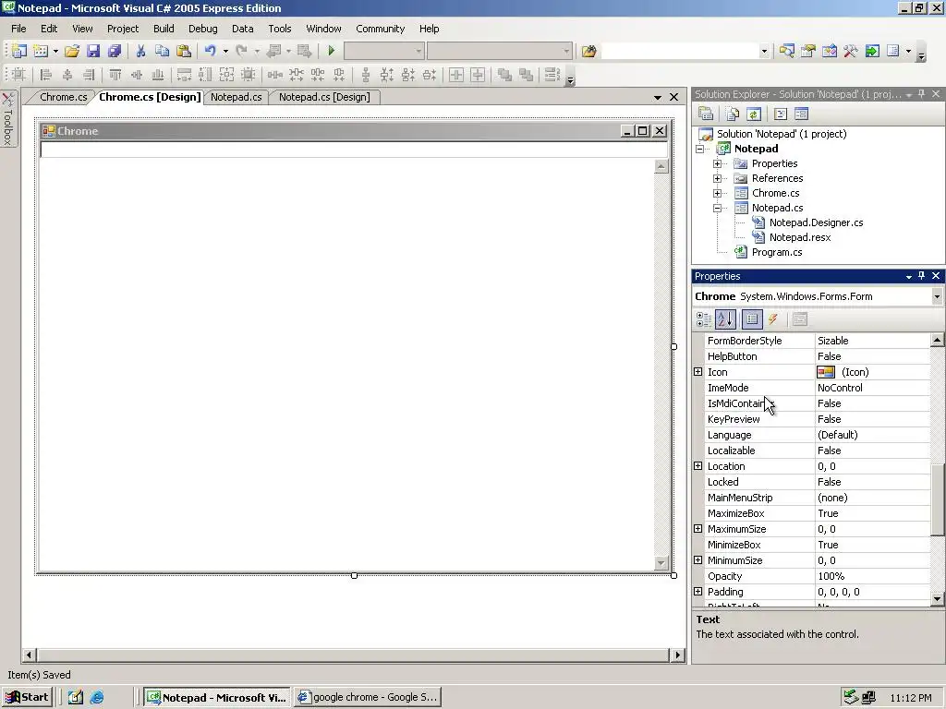
Task: Switch to the Notepad.cs code tab
Action: tap(236, 97)
